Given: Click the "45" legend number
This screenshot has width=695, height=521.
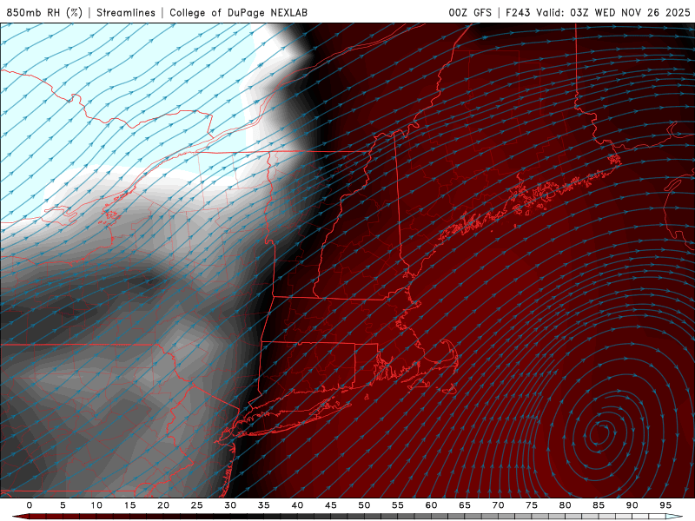Looking at the screenshot, I should (331, 505).
